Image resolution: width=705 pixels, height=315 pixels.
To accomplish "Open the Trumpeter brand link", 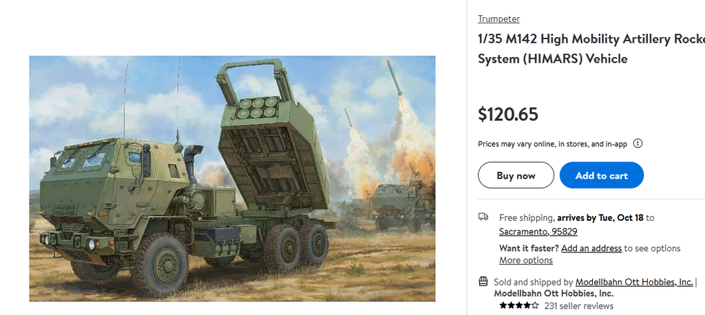I will [498, 19].
